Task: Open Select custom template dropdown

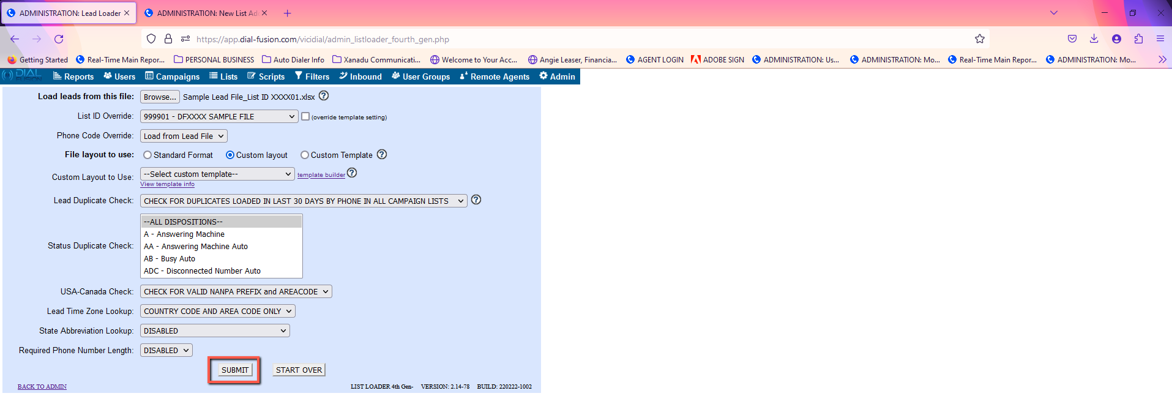Action: [x=217, y=174]
